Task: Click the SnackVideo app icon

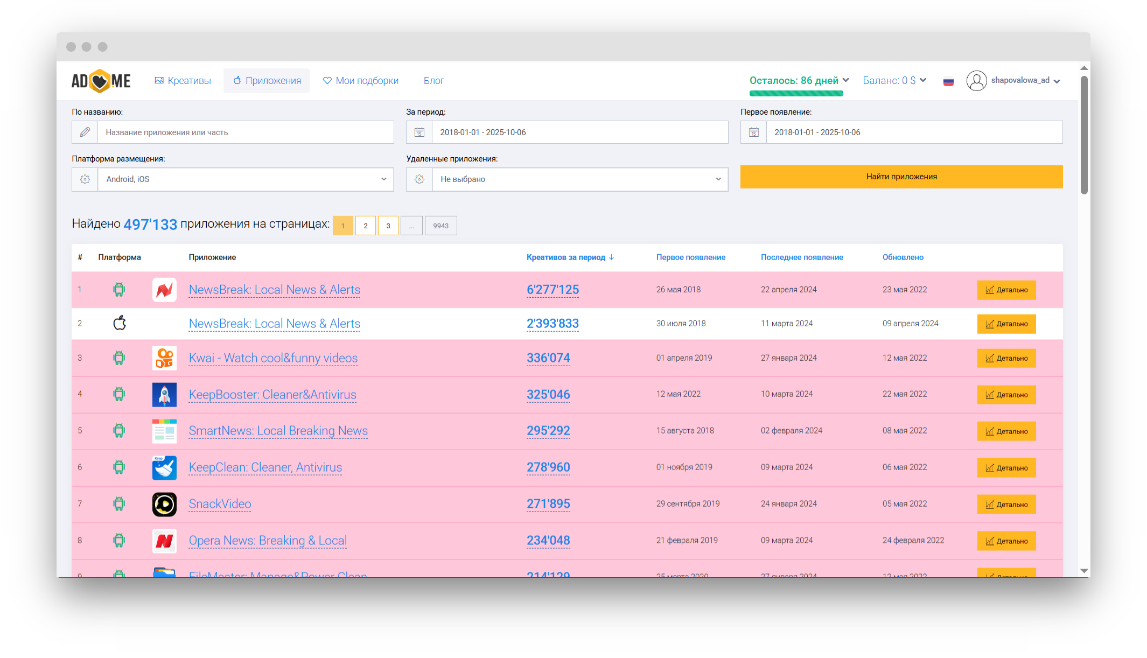Action: coord(164,505)
